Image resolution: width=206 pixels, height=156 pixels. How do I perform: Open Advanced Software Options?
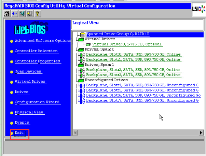43,41
